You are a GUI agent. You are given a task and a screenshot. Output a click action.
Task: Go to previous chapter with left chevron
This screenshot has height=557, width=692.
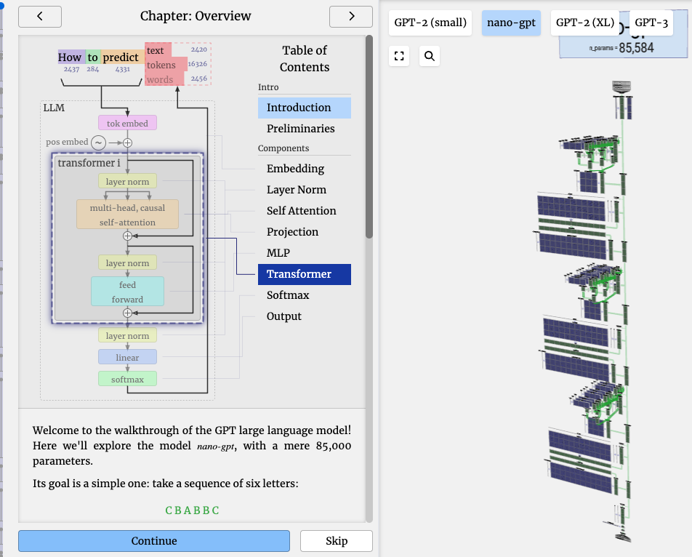coord(39,16)
